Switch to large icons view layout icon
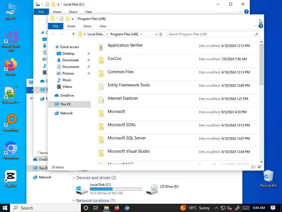 click(260, 167)
